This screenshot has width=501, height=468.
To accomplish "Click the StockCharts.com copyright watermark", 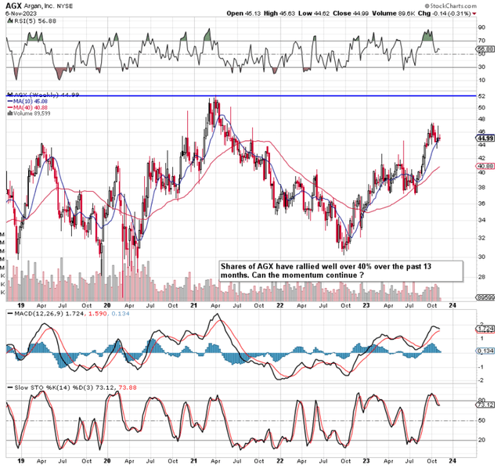I will tap(451, 5).
